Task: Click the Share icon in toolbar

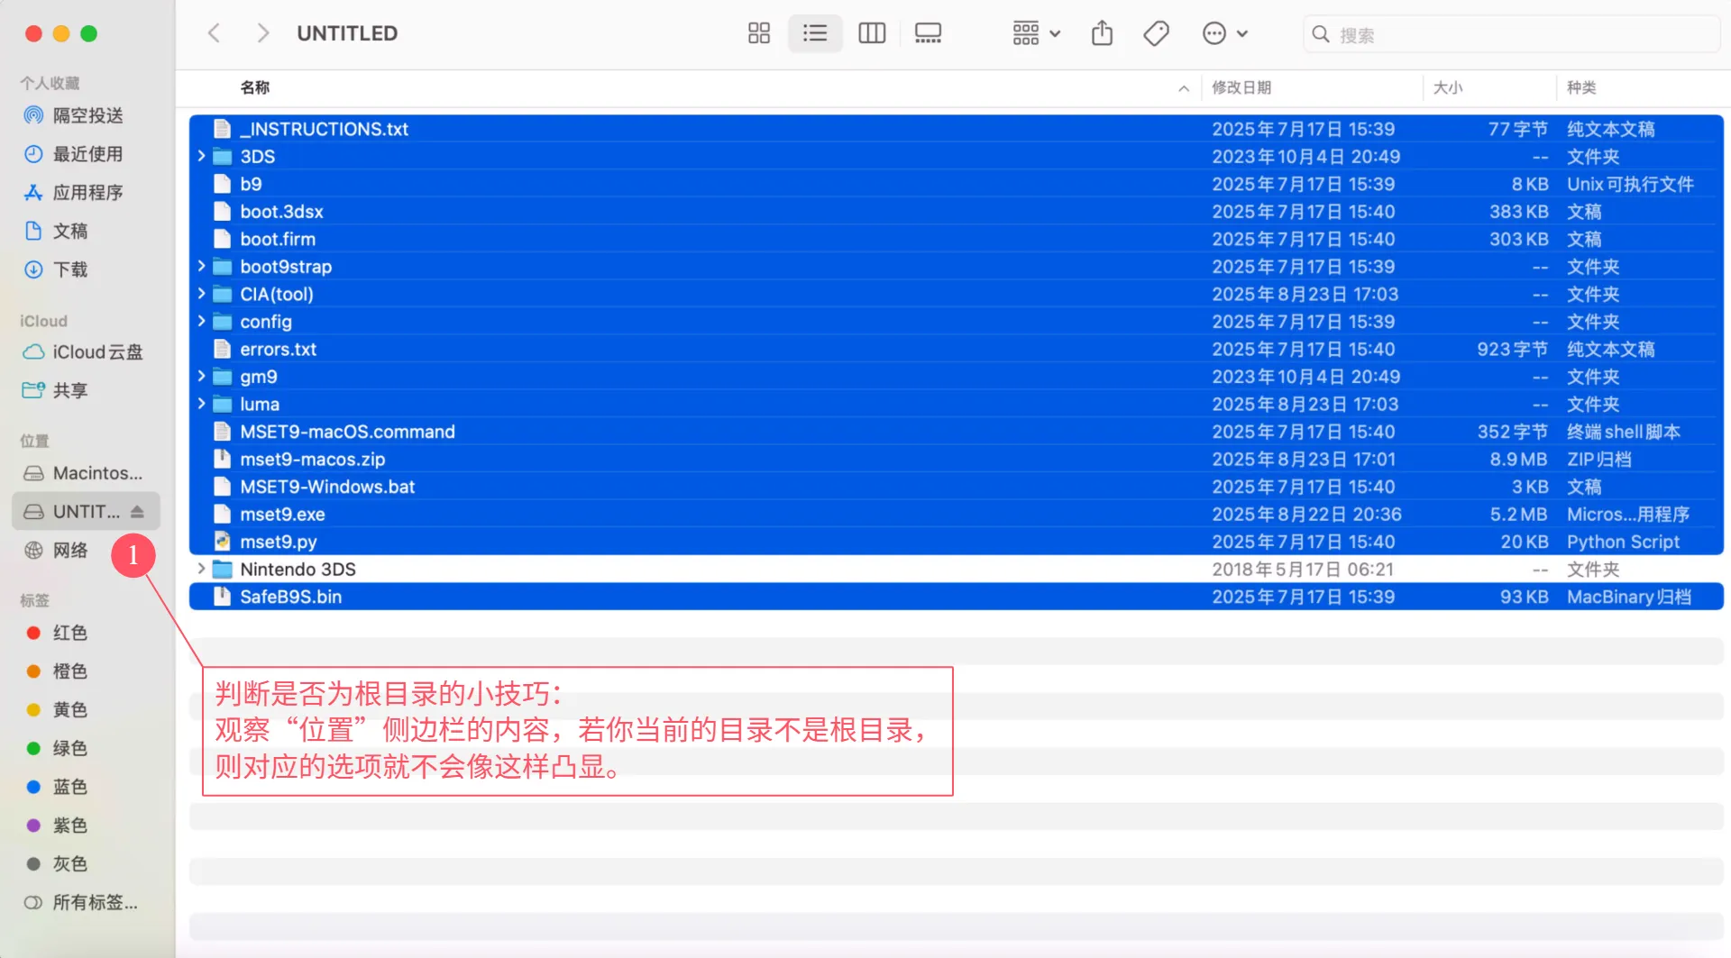Action: tap(1102, 33)
